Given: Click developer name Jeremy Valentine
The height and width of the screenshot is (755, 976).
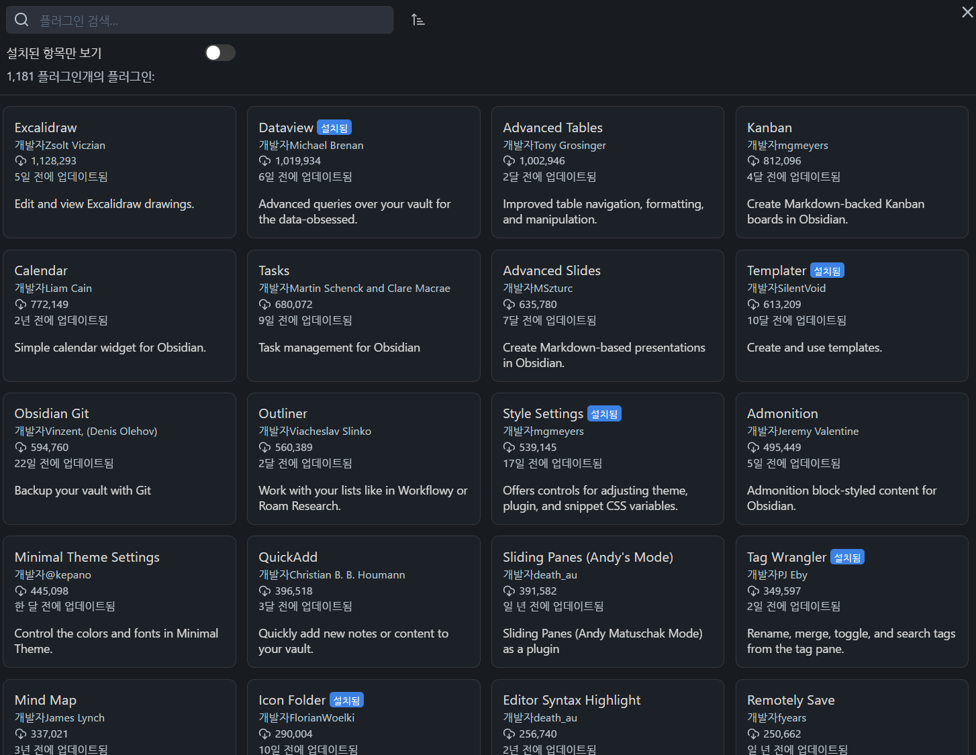Looking at the screenshot, I should tap(818, 431).
